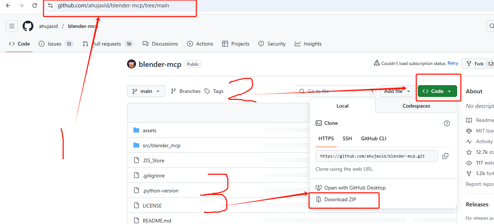Open the src/blender_mcp folder
This screenshot has height=224, width=494.
coord(162,145)
